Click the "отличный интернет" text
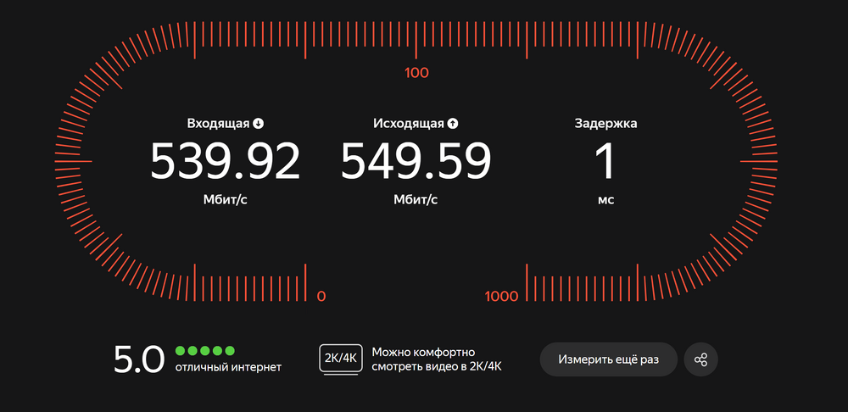Image resolution: width=848 pixels, height=412 pixels. pos(228,368)
